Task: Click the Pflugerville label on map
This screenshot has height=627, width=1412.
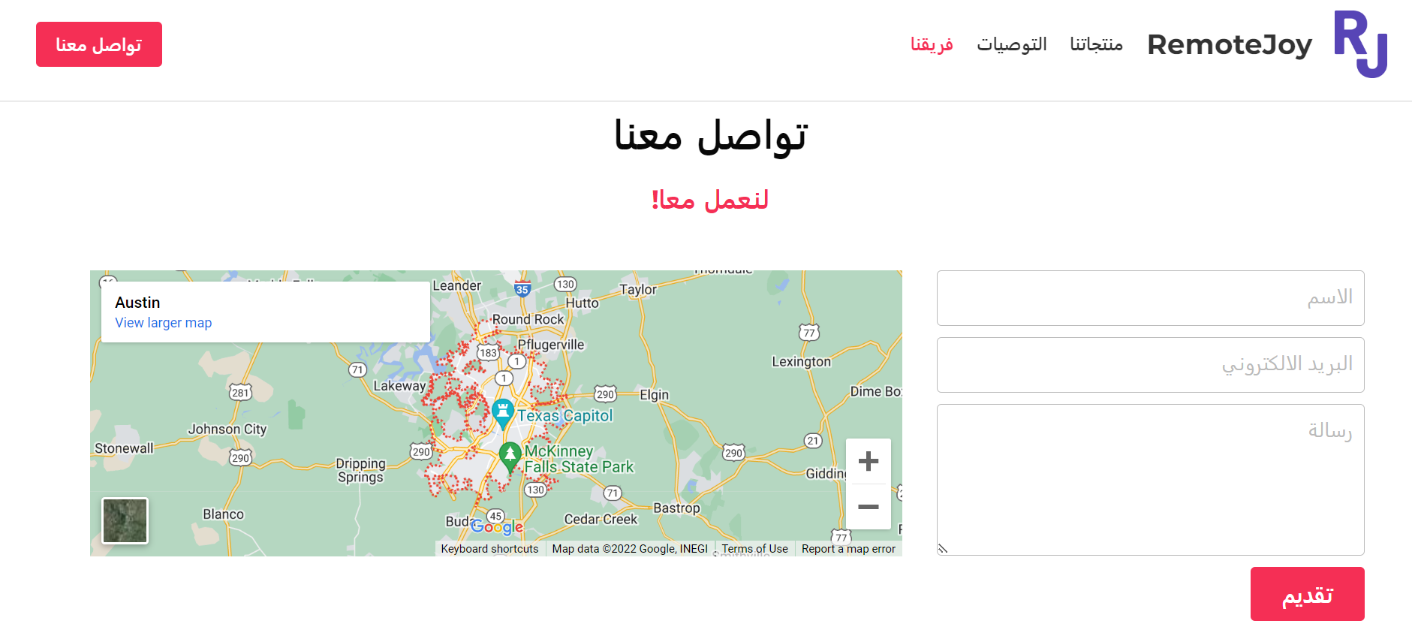Action: [550, 345]
